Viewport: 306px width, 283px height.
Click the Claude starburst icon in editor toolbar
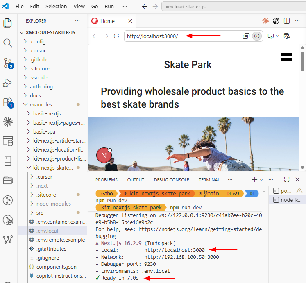point(265,21)
